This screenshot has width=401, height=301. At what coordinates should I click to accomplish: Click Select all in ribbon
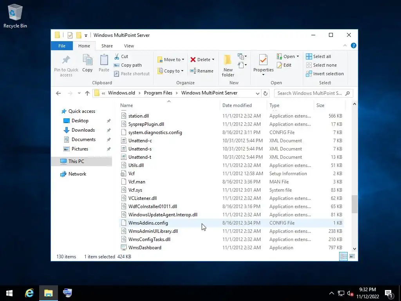(318, 56)
